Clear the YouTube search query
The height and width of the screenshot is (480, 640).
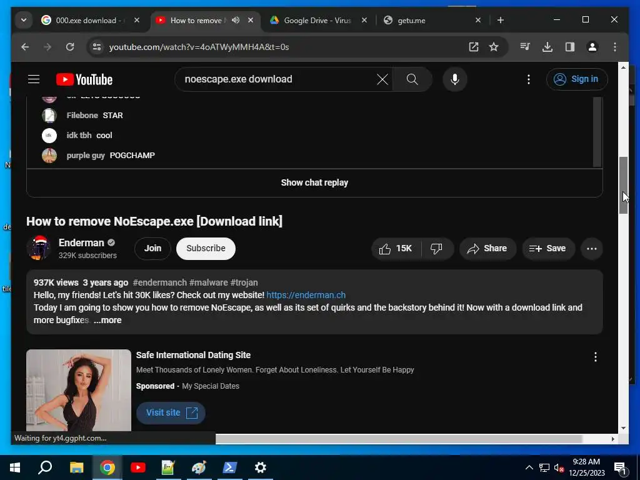[x=382, y=79]
